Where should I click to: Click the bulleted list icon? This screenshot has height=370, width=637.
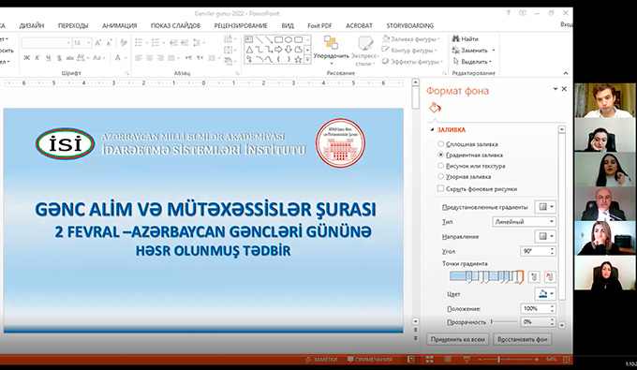[139, 43]
